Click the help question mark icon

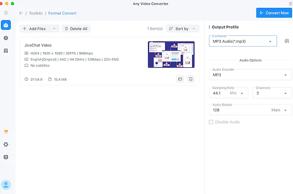(6, 157)
